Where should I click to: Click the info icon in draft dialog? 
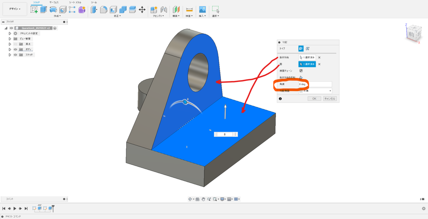(x=280, y=99)
